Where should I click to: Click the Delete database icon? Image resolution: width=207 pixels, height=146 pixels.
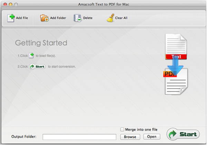[77, 18]
